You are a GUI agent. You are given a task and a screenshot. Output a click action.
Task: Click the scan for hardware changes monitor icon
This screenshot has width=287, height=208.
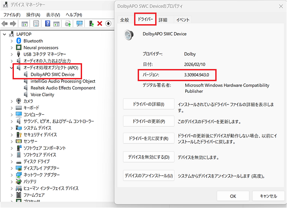79,23
